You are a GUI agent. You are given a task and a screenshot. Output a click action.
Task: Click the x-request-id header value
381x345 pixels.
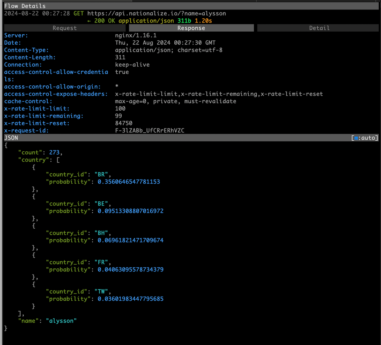coord(150,131)
